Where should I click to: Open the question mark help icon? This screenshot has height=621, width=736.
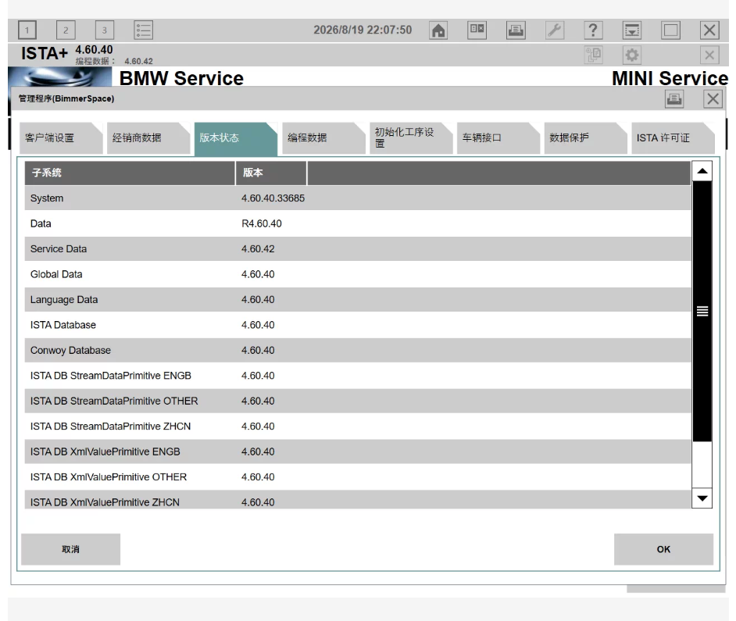tap(593, 30)
